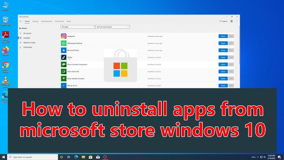Open the Instagram app icon in library
Screen dimensions: 284x160
click(x=64, y=36)
